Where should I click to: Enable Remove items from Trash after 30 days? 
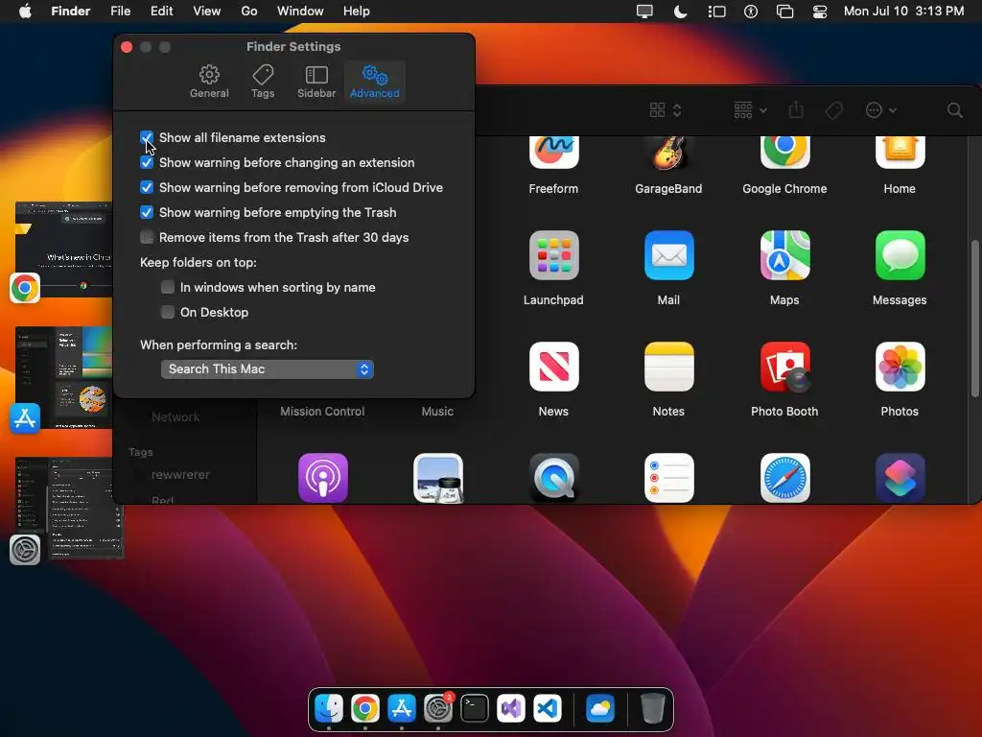click(147, 237)
